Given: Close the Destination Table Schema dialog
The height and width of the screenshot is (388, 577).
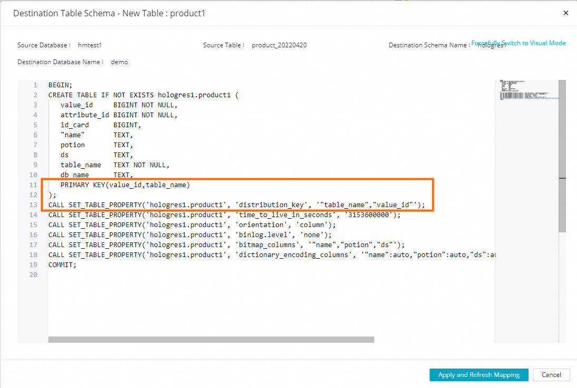Looking at the screenshot, I should pyautogui.click(x=565, y=13).
